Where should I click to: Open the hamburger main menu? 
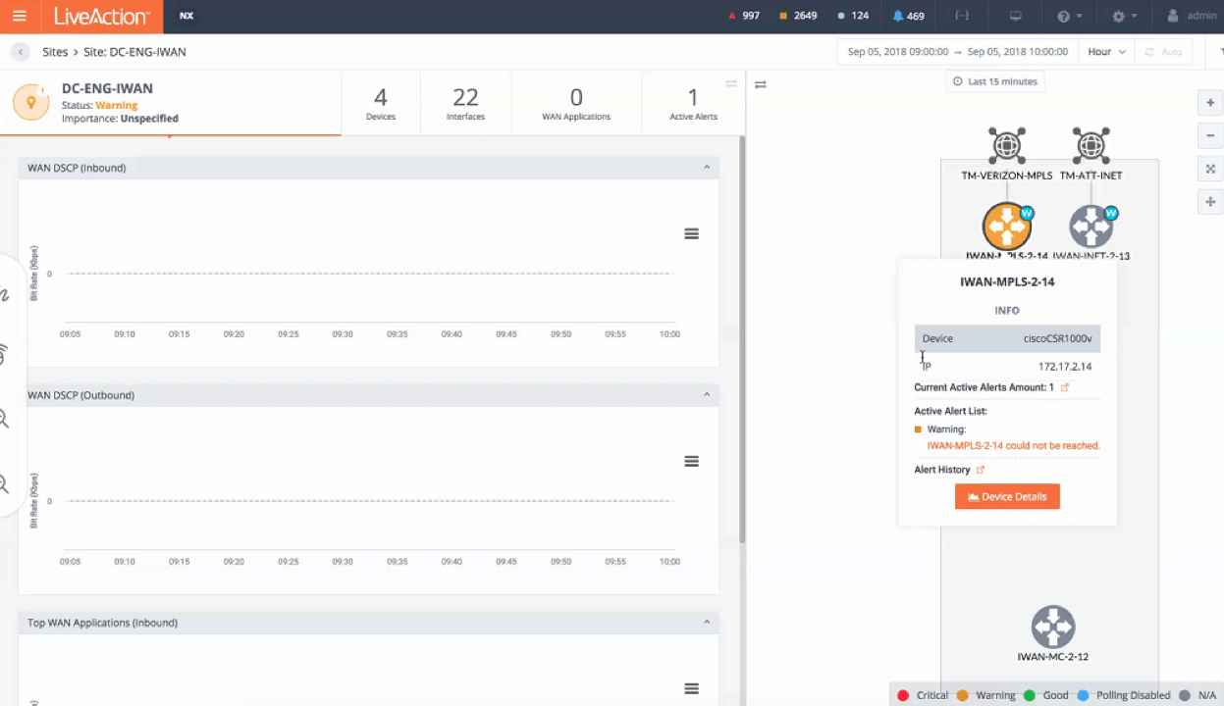20,17
